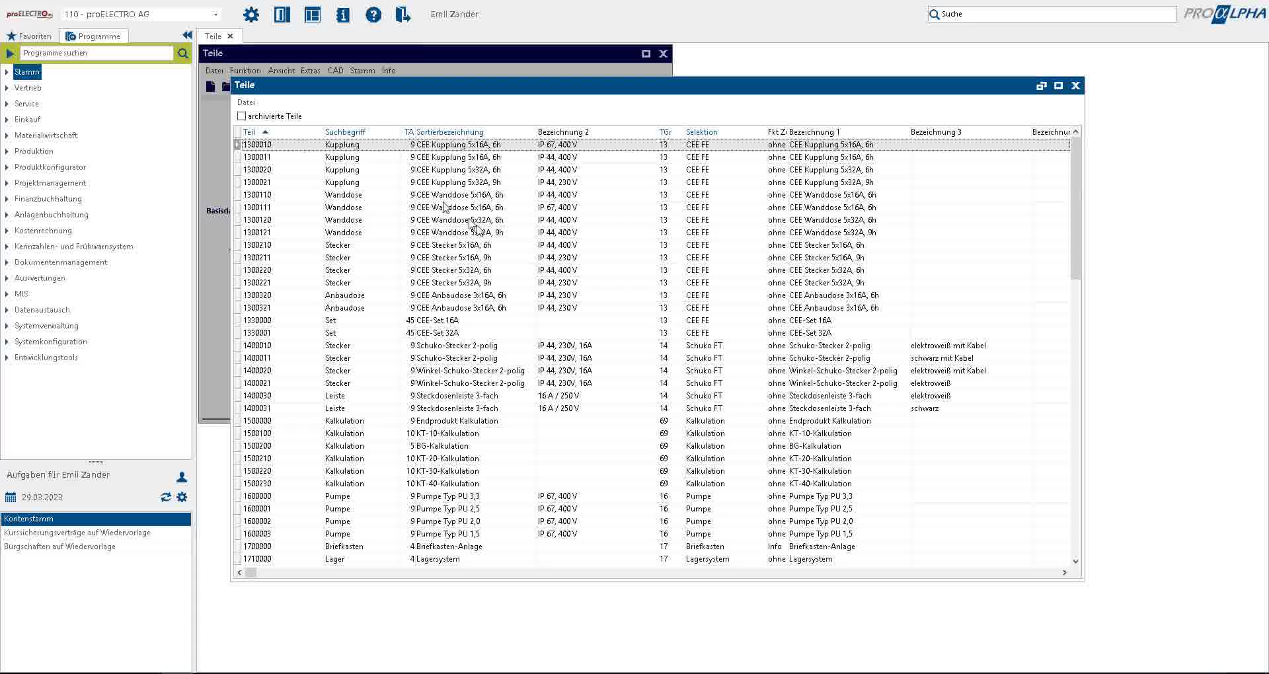Image resolution: width=1269 pixels, height=674 pixels.
Task: Open the settings gear in top toolbar
Action: coord(251,14)
